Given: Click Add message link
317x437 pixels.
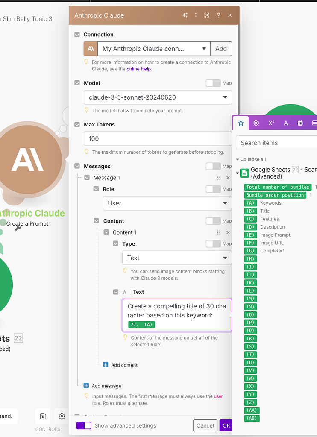Looking at the screenshot, I should (x=106, y=386).
